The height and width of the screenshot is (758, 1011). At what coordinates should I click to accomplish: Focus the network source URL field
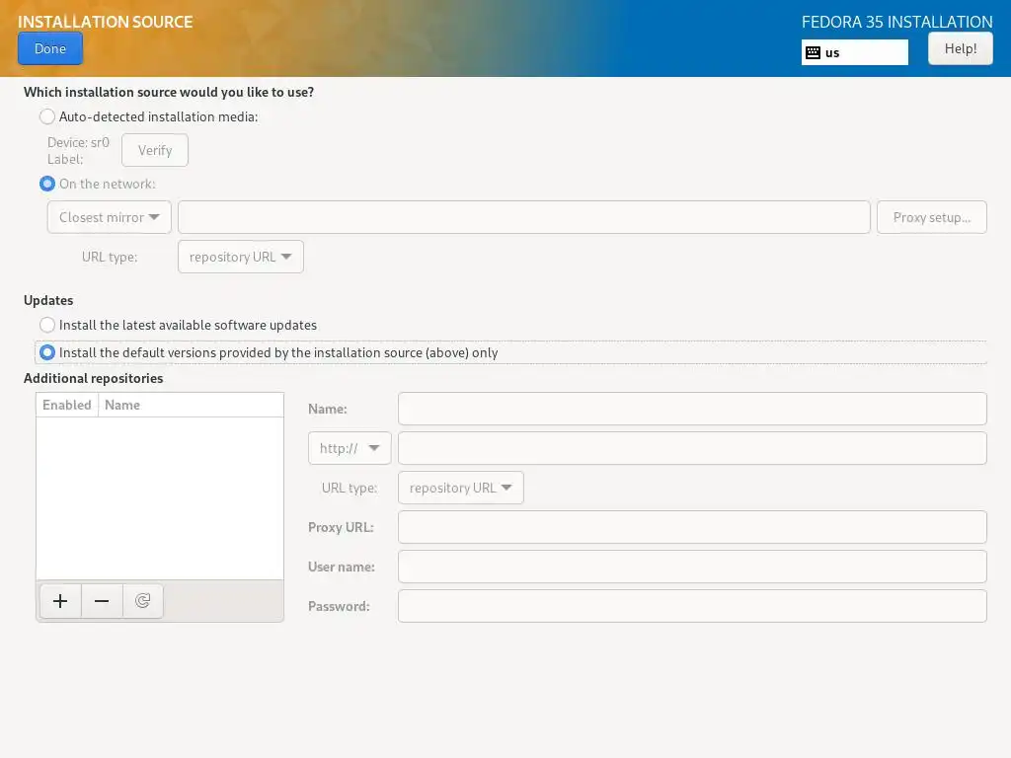click(524, 217)
